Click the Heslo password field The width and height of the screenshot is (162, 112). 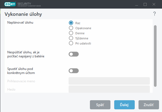click(x=109, y=89)
